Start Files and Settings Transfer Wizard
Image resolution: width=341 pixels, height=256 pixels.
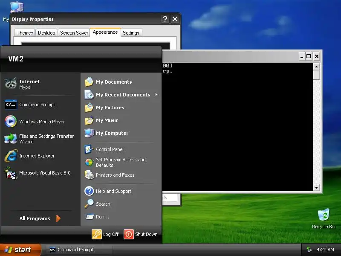(40, 139)
